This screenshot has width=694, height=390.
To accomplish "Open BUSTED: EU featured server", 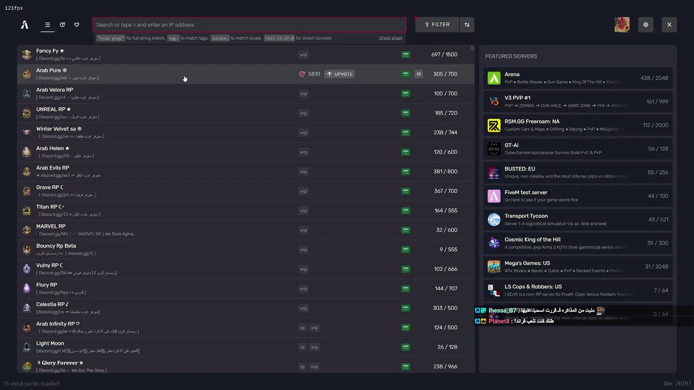I will click(x=578, y=172).
